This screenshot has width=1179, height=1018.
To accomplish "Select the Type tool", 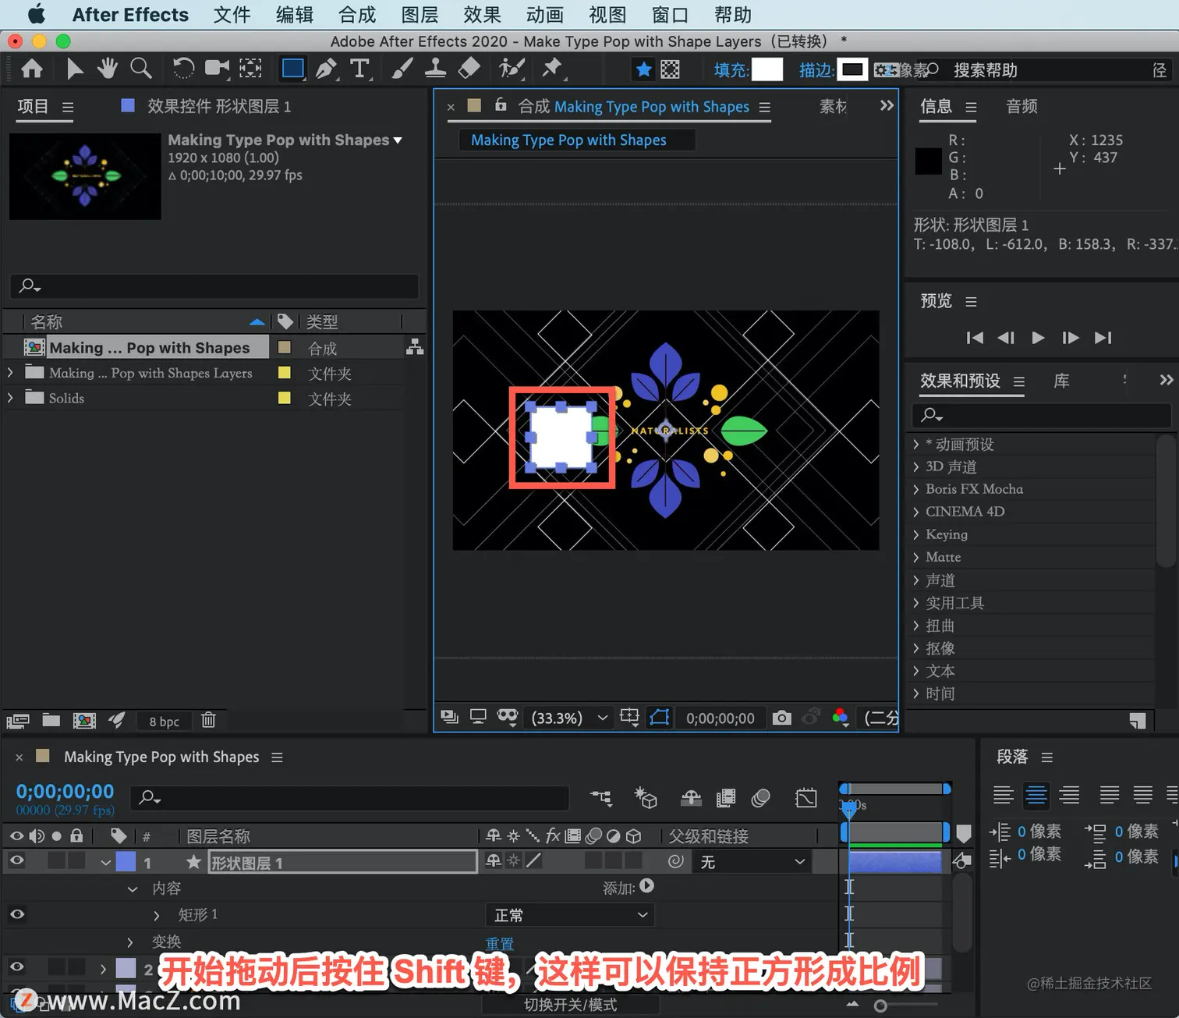I will point(359,69).
